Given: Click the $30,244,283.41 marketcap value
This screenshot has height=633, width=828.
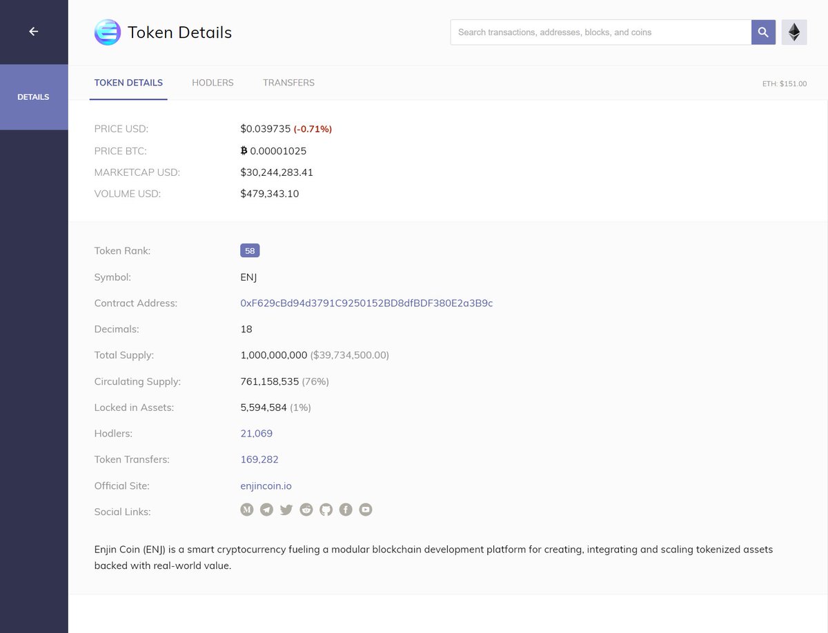Looking at the screenshot, I should point(277,172).
